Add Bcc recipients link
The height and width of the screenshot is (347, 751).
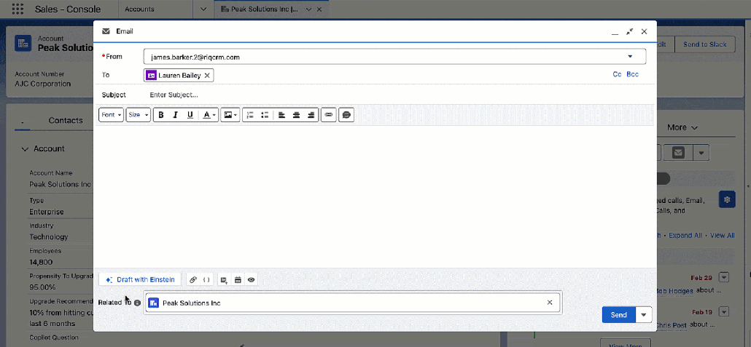click(632, 74)
